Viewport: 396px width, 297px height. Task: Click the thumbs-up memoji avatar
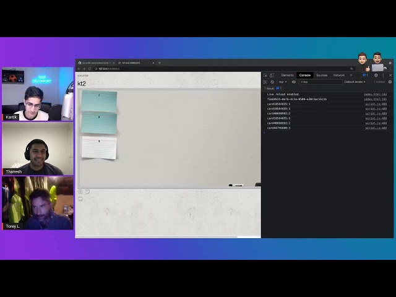363,62
